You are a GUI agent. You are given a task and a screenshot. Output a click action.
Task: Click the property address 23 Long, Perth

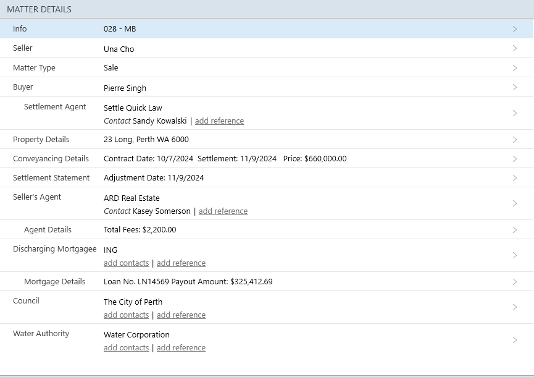(146, 140)
